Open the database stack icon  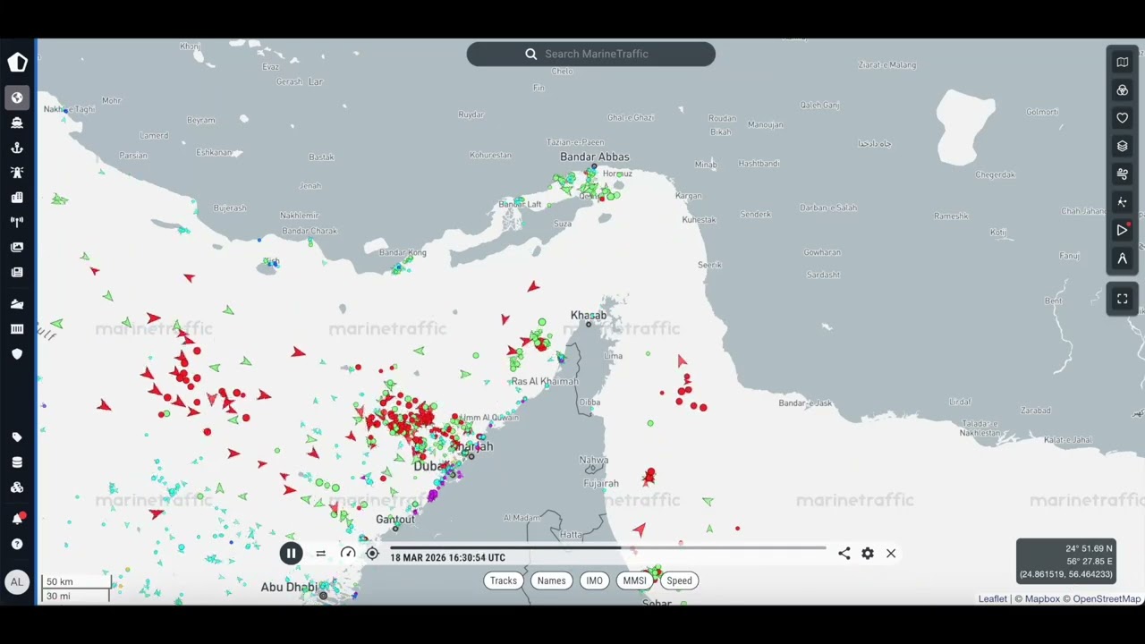17,462
